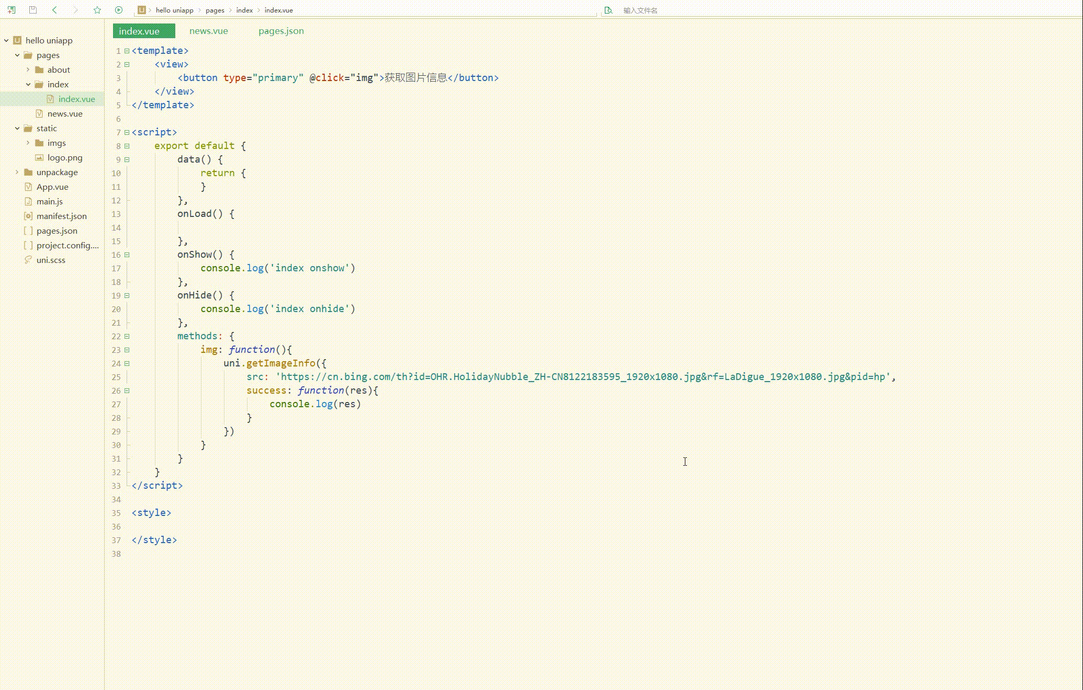Screen dimensions: 1083x690
Task: Fold export default block at line 8
Action: (127, 146)
